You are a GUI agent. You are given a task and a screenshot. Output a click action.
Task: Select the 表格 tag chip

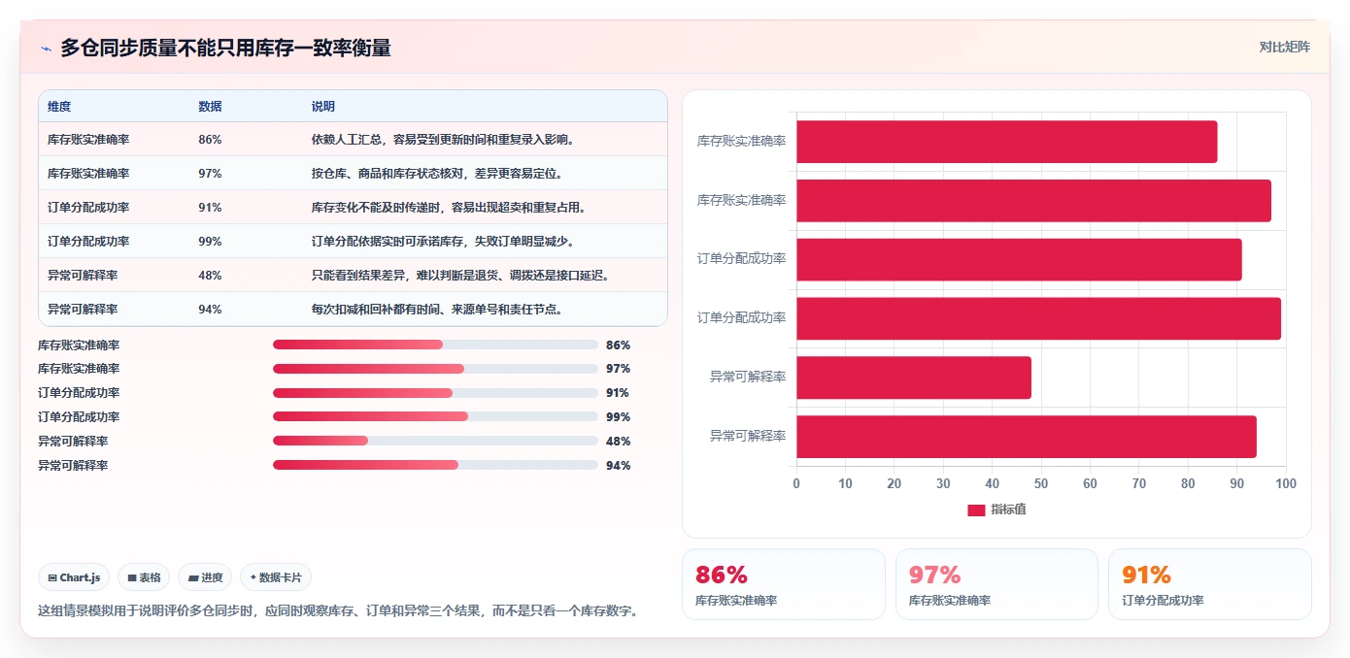pyautogui.click(x=144, y=577)
